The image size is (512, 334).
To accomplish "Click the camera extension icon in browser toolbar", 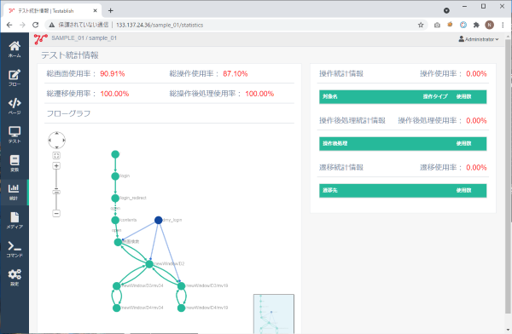I will [x=437, y=25].
